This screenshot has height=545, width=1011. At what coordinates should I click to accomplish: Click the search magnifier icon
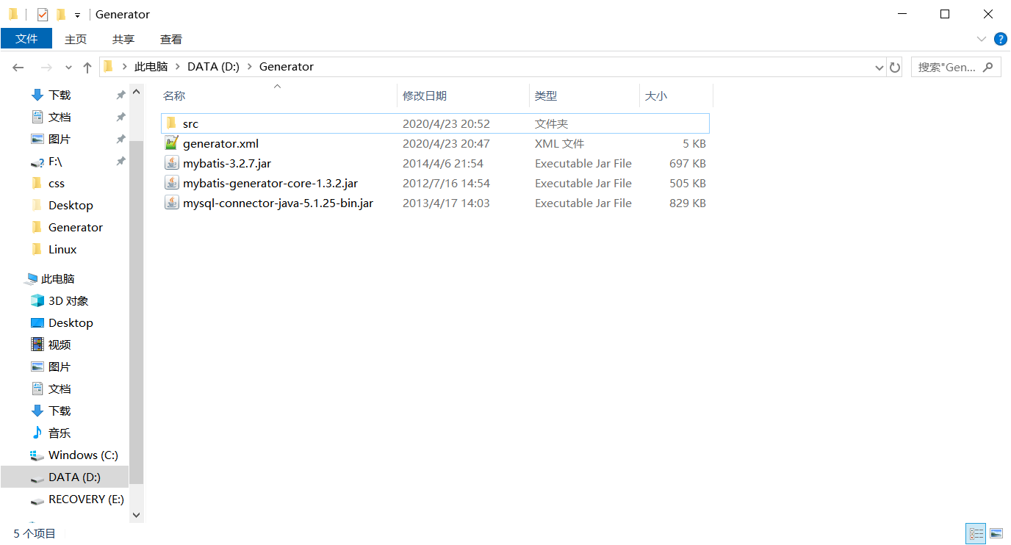pos(988,67)
